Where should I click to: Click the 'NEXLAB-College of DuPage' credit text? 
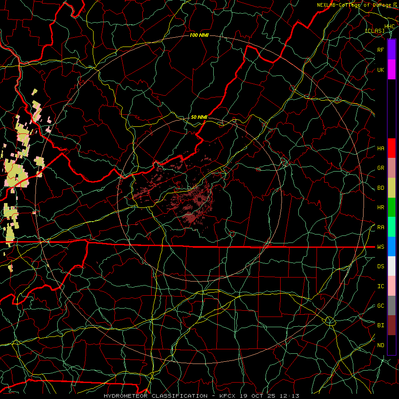(354, 5)
